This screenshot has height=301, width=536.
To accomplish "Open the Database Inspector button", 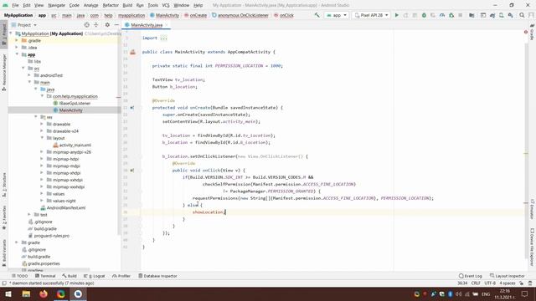I will [157, 276].
